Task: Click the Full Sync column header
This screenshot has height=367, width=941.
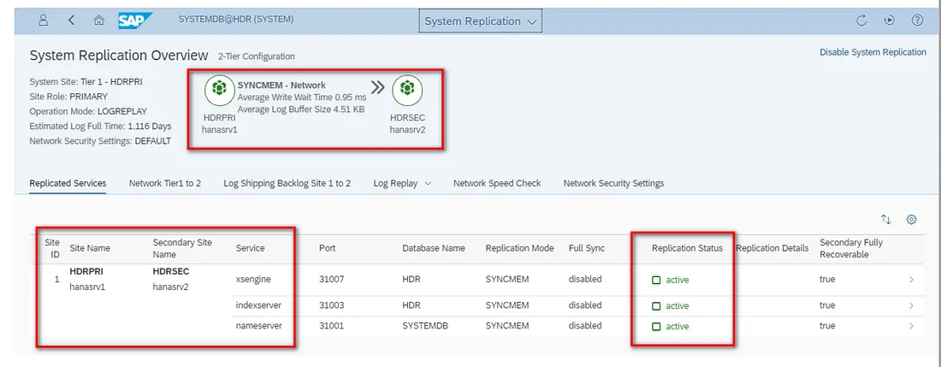Action: (x=586, y=248)
